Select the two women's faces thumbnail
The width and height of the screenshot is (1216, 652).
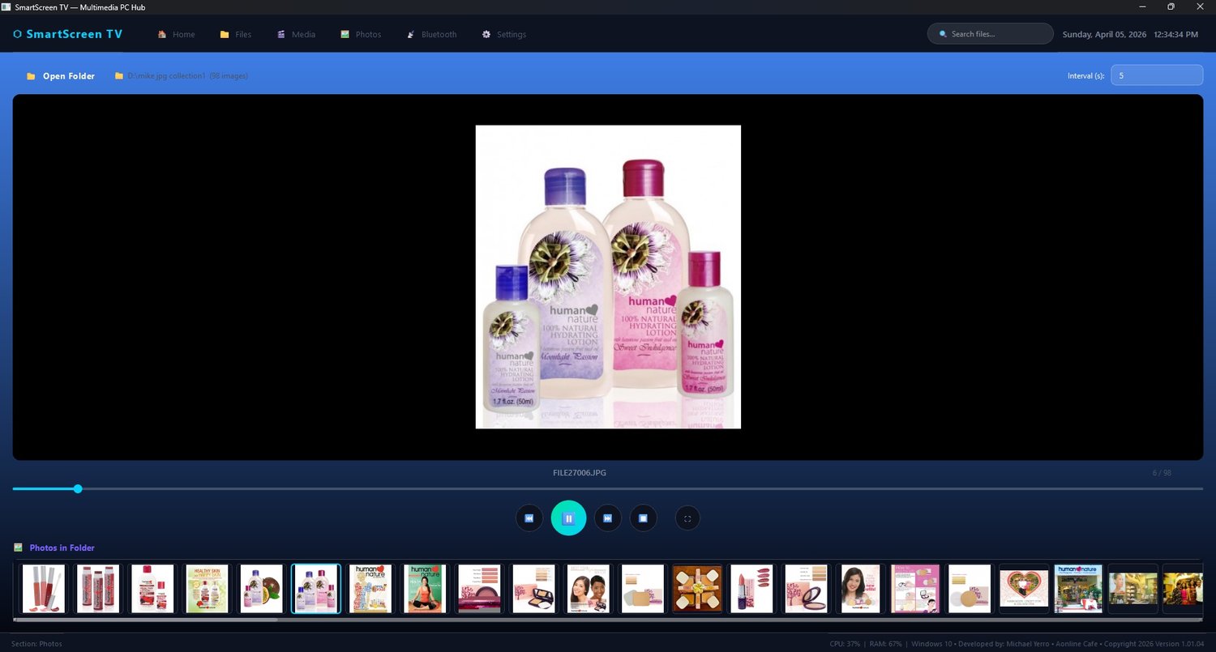(588, 589)
